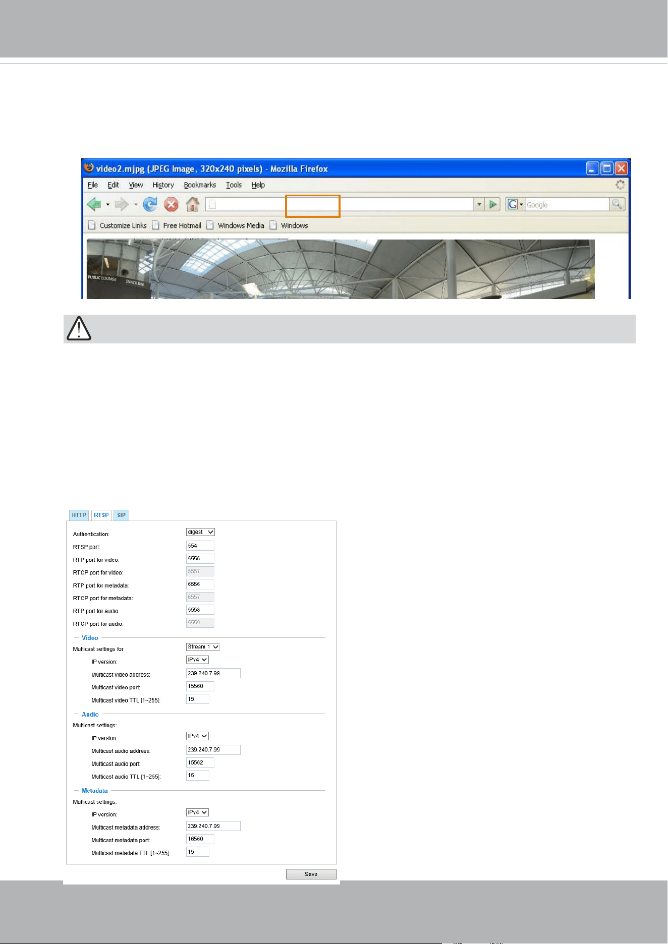Click the Save button
The width and height of the screenshot is (668, 944).
(x=311, y=874)
